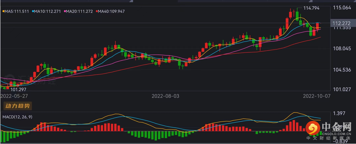The width and height of the screenshot is (356, 144).
Task: Click the high price label 114.794
Action: (x=311, y=8)
